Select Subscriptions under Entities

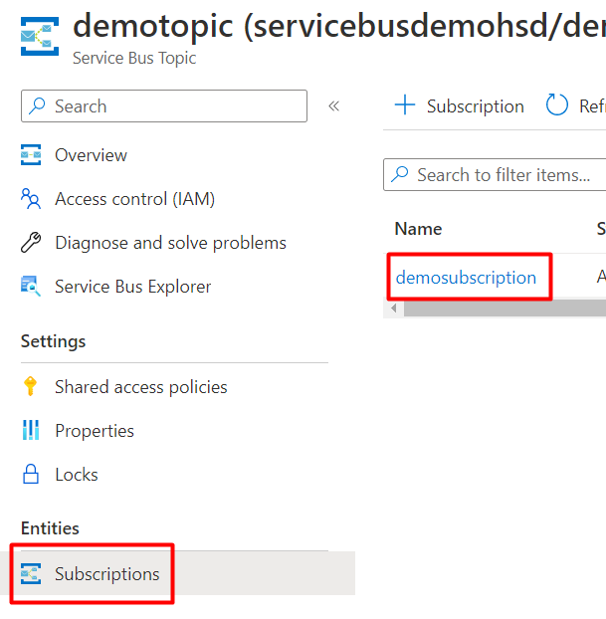[107, 574]
